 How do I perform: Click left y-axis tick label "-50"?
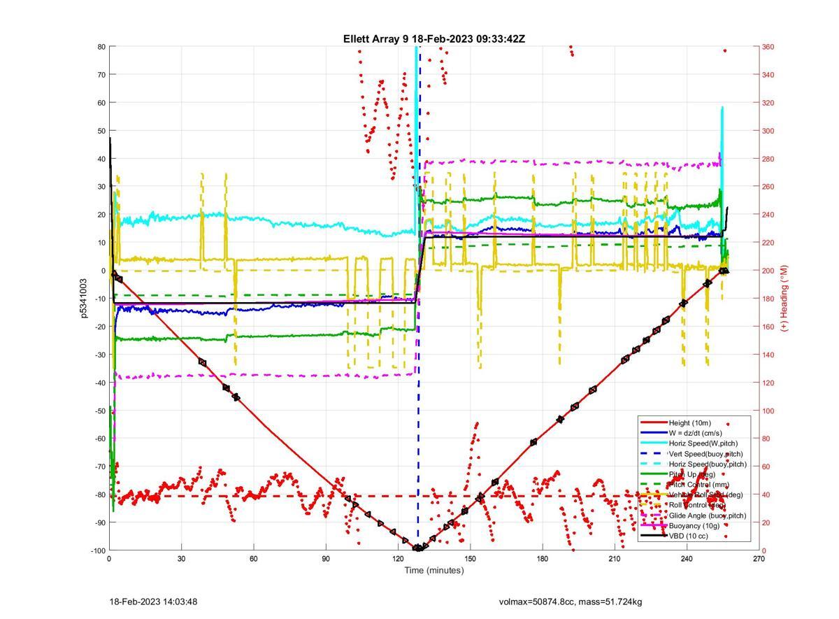[99, 411]
